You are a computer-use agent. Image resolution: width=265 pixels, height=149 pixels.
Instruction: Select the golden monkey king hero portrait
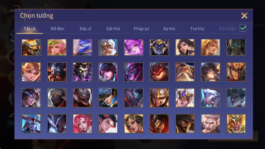pyautogui.click(x=236, y=124)
